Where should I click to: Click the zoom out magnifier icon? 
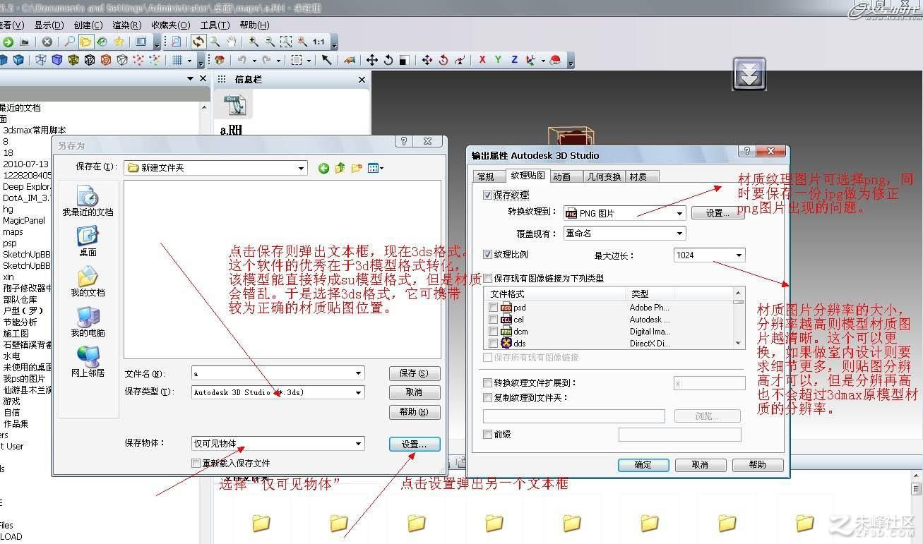[x=270, y=42]
